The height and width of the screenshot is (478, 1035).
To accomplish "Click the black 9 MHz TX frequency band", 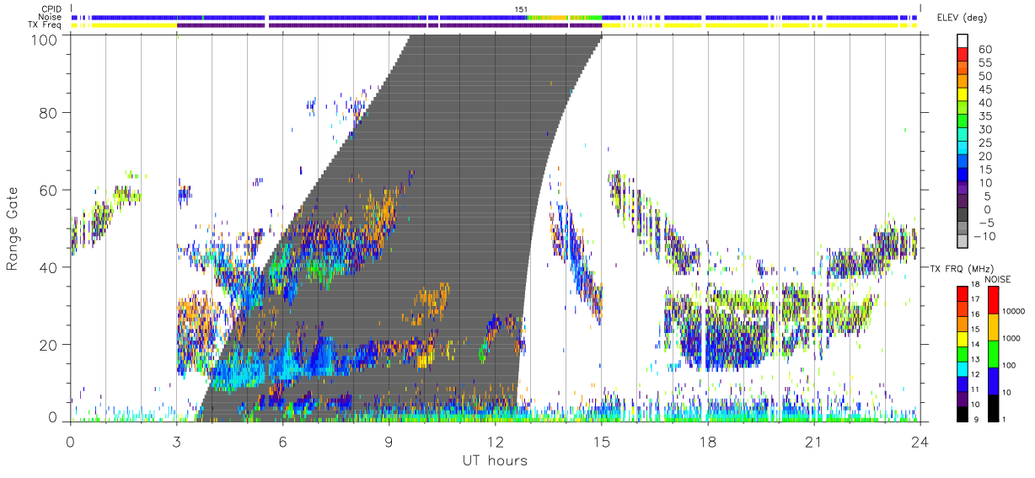I will 963,414.
